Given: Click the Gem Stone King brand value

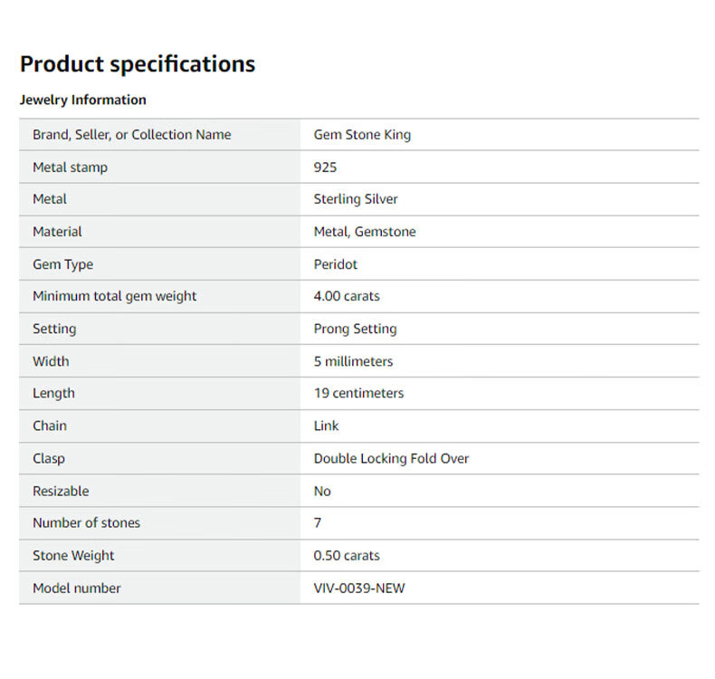Looking at the screenshot, I should pyautogui.click(x=362, y=135).
